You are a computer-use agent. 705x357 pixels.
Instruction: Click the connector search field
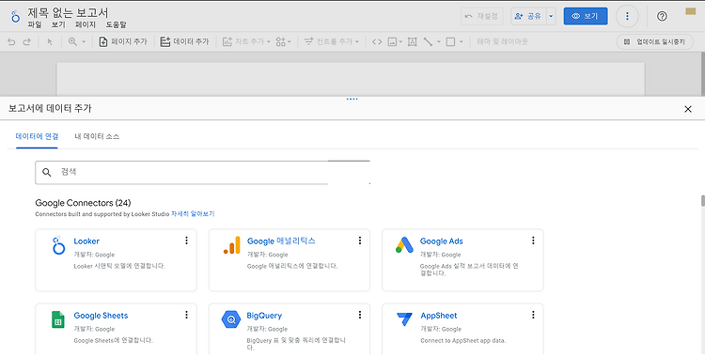click(202, 172)
